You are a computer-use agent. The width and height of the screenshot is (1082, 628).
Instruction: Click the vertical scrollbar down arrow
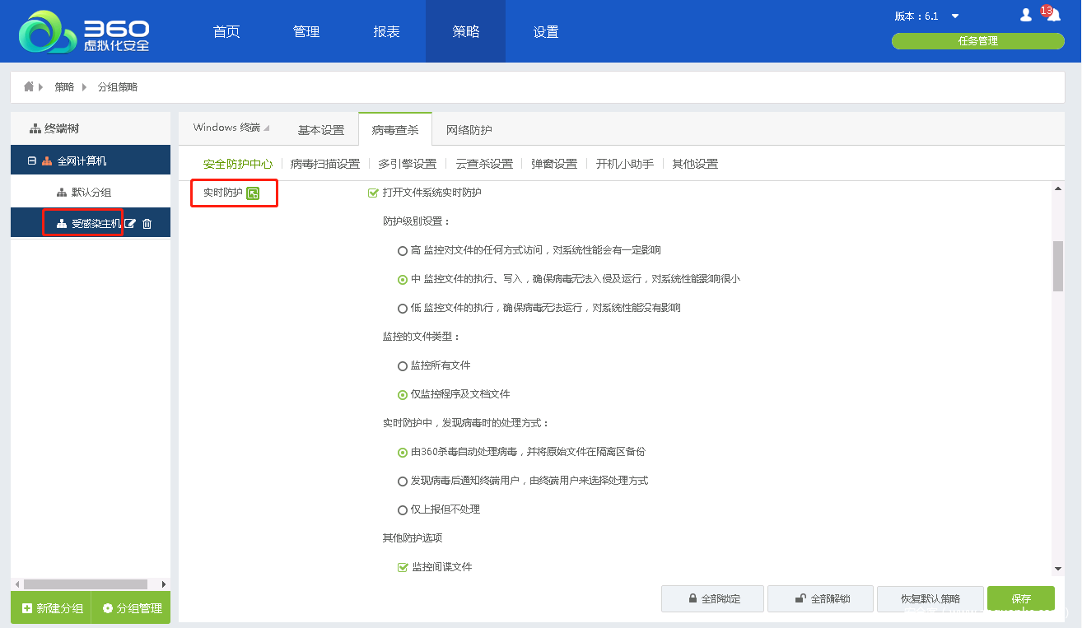click(x=1057, y=569)
